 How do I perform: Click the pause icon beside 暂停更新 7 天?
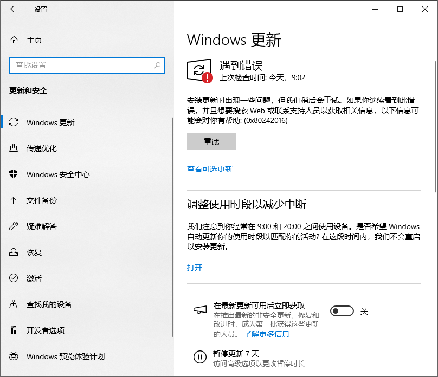click(201, 357)
